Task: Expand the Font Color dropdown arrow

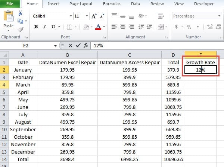Action: [104, 27]
